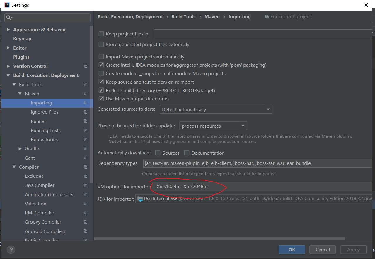This screenshot has height=259, width=375.
Task: Open Phase for folders update dropdown
Action: [213, 126]
